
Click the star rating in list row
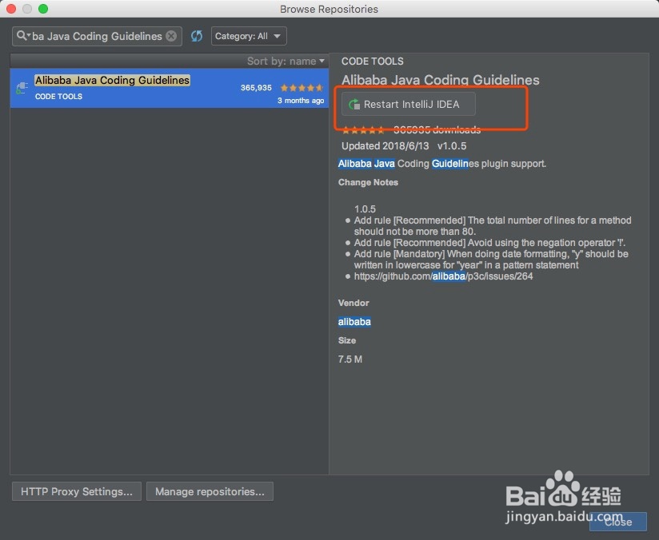pyautogui.click(x=302, y=88)
